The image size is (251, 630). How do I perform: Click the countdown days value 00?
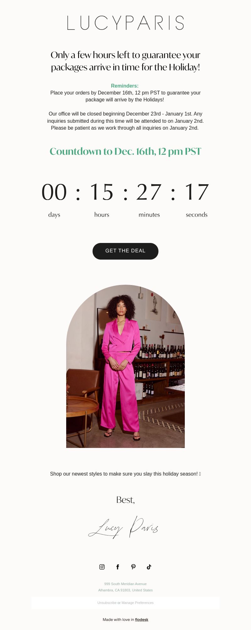[54, 192]
